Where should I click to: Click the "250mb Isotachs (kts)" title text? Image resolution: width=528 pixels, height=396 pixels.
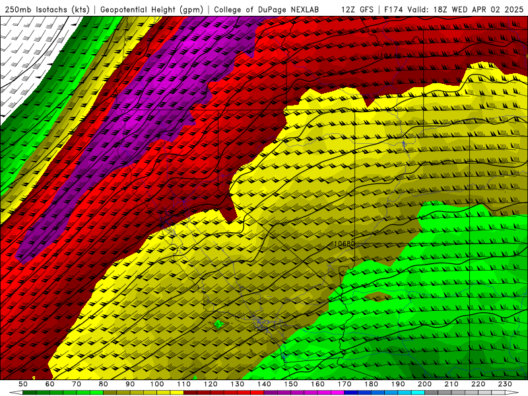47,9
